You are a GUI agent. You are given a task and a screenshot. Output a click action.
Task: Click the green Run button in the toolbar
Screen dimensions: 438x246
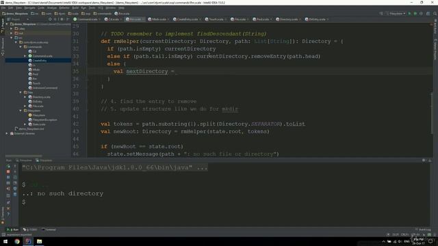pos(409,14)
